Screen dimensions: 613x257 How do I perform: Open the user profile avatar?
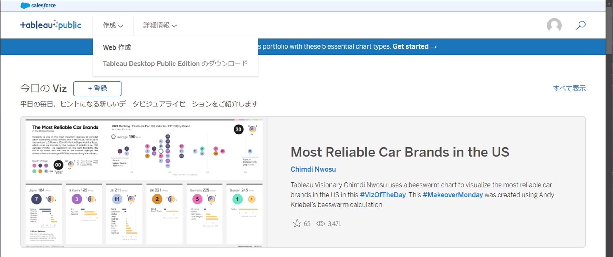[554, 25]
